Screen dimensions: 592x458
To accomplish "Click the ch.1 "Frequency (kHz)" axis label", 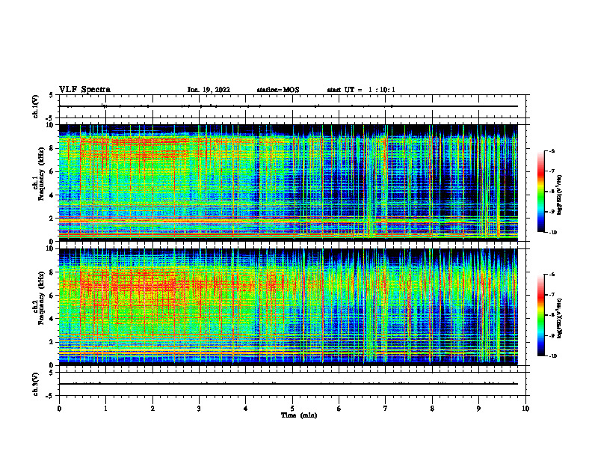I will click(x=40, y=174).
